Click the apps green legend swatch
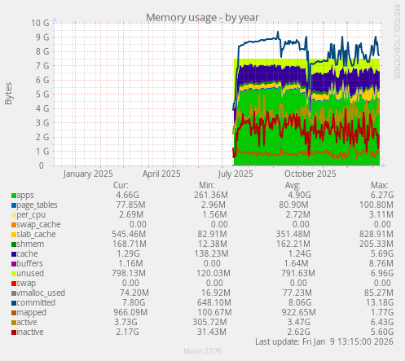Image resolution: width=405 pixels, height=361 pixels. pos(14,196)
